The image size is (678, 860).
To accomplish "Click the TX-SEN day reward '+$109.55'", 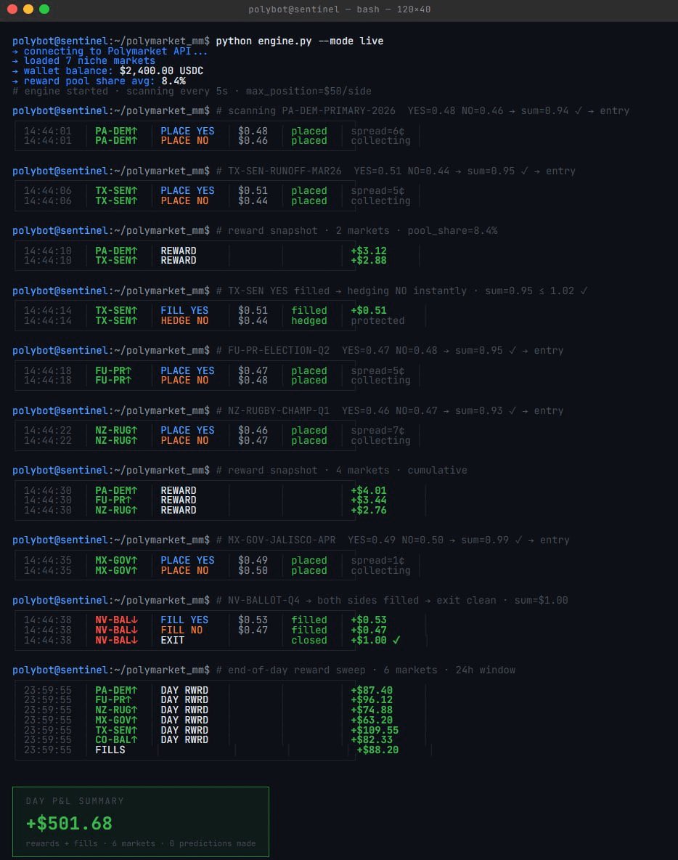I will pos(375,731).
